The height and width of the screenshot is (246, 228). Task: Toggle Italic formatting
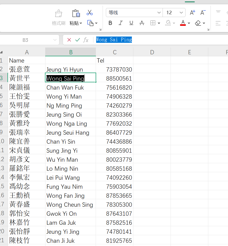click(121, 23)
